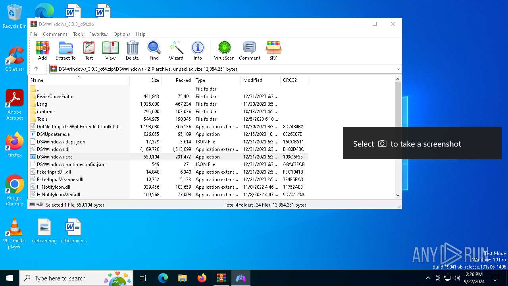Start VirusScan on the archive
Image resolution: width=508 pixels, height=286 pixels.
[x=224, y=50]
